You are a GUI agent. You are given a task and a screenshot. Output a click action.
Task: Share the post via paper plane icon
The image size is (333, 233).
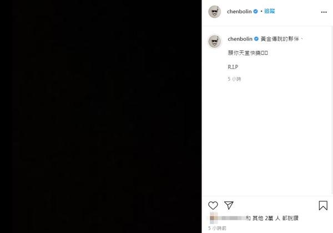[229, 205]
